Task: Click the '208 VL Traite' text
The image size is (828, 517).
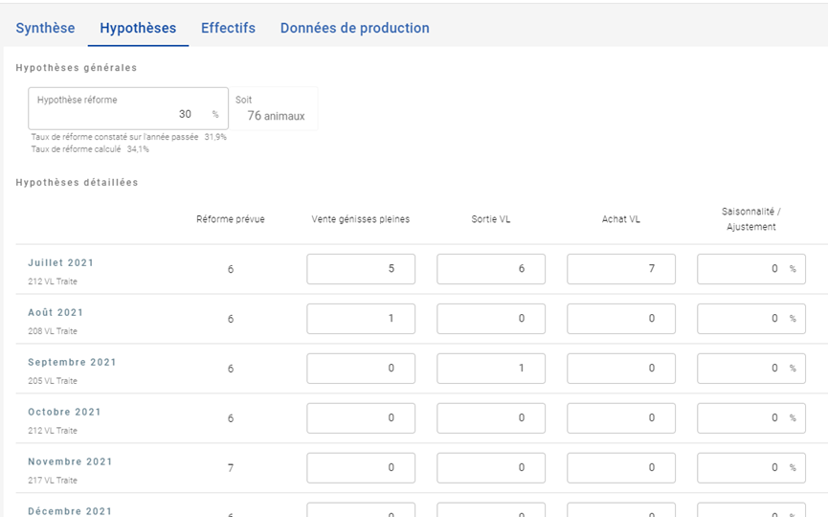Action: [x=53, y=331]
